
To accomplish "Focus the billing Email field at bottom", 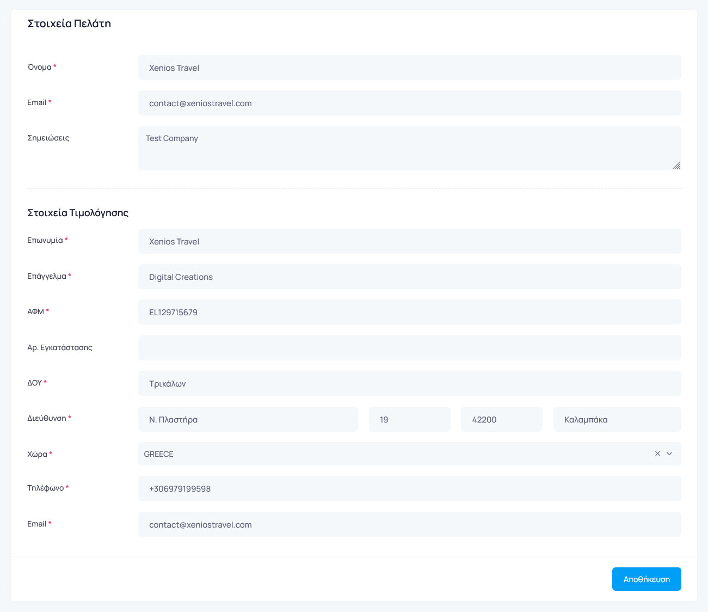I will 409,524.
